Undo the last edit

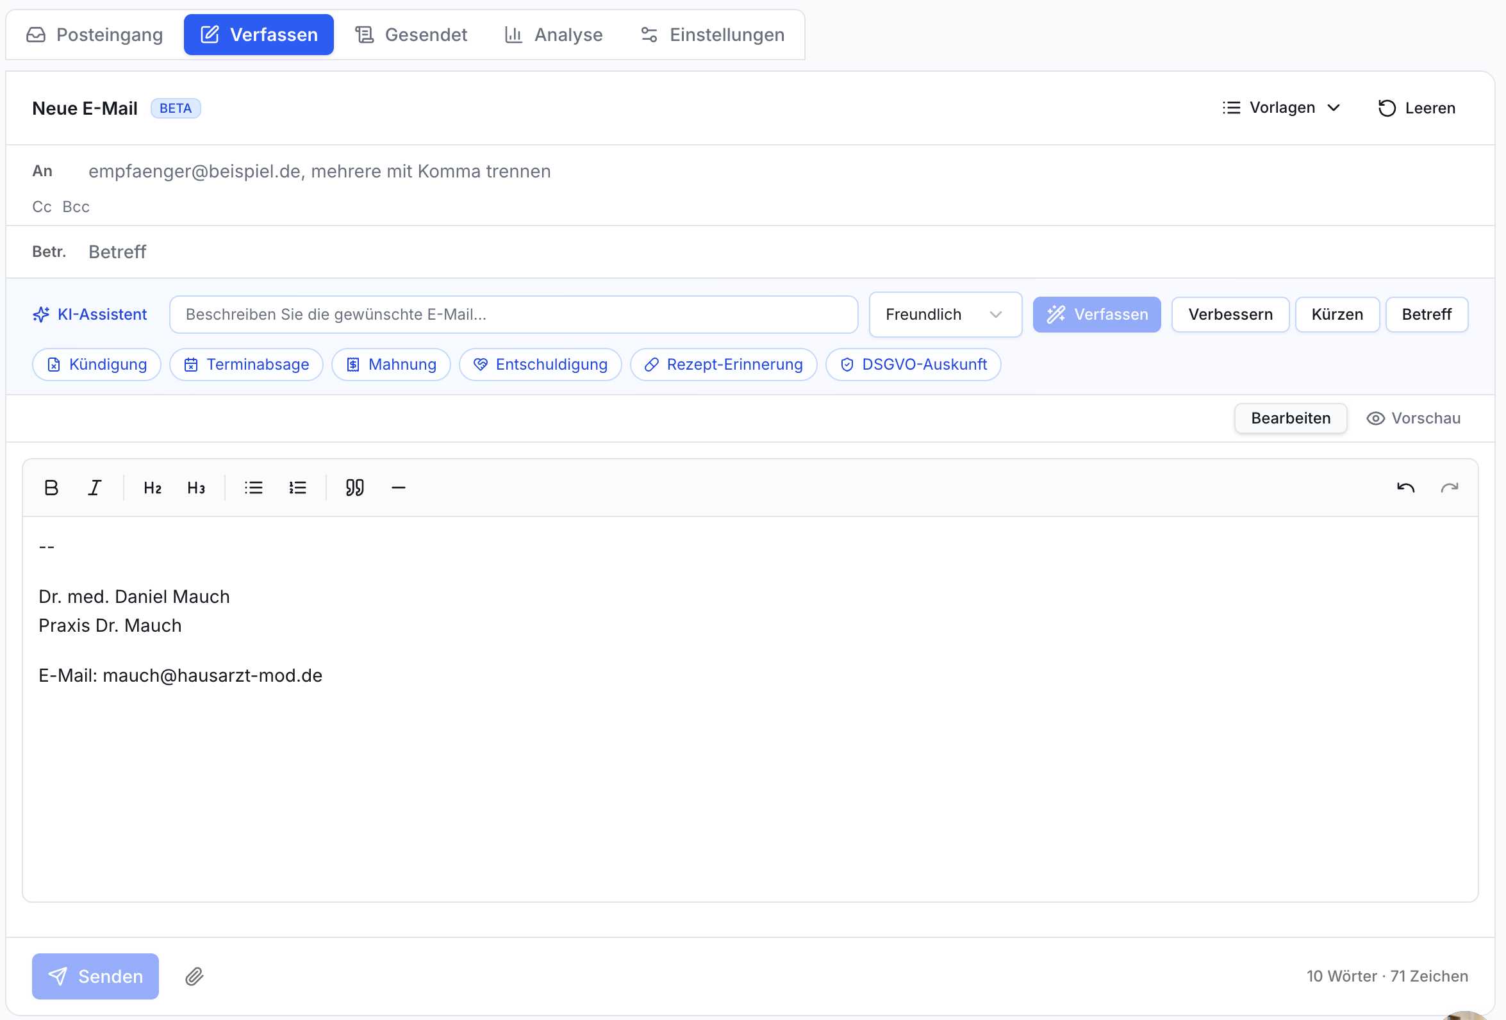(1405, 488)
